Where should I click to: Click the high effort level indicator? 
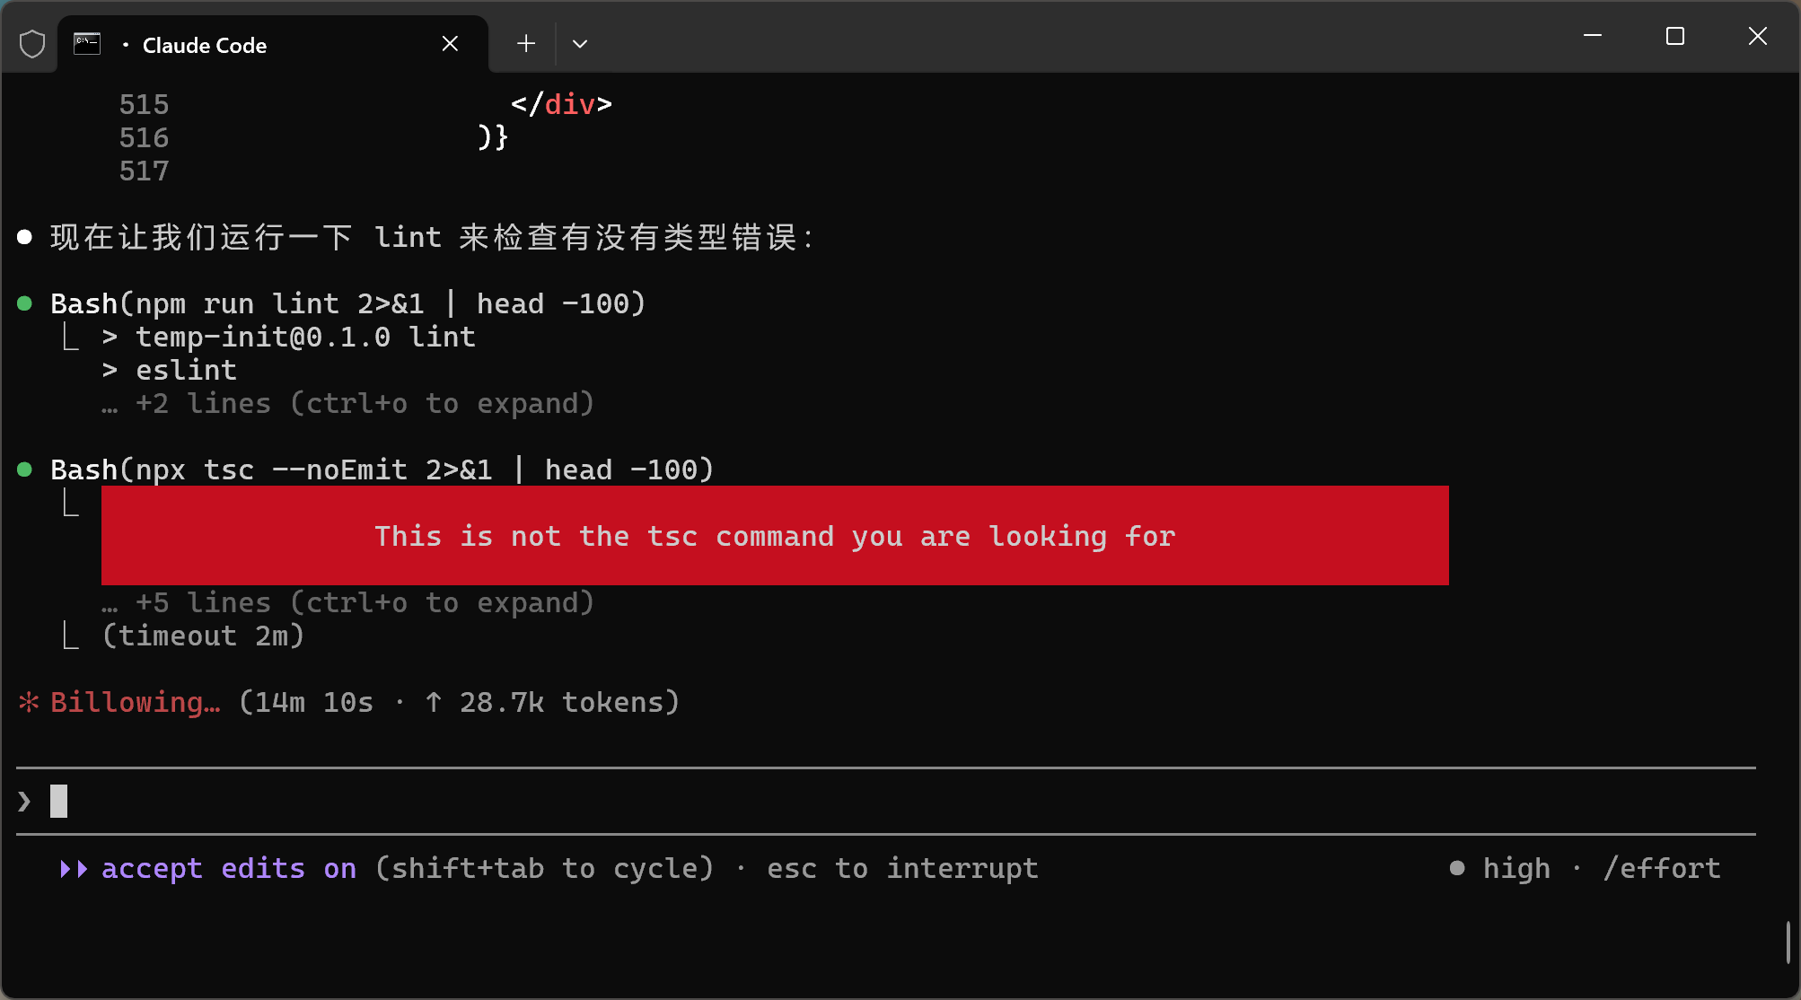1515,869
